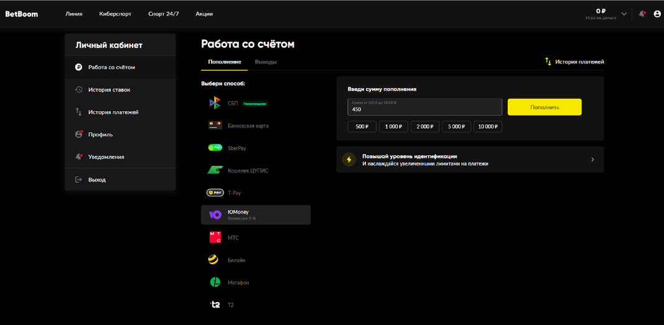Select the SBP payment method icon
The image size is (664, 325).
(x=215, y=103)
